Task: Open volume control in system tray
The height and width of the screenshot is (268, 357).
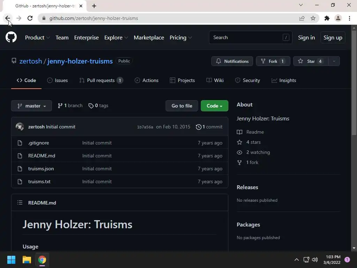Action: click(315, 260)
